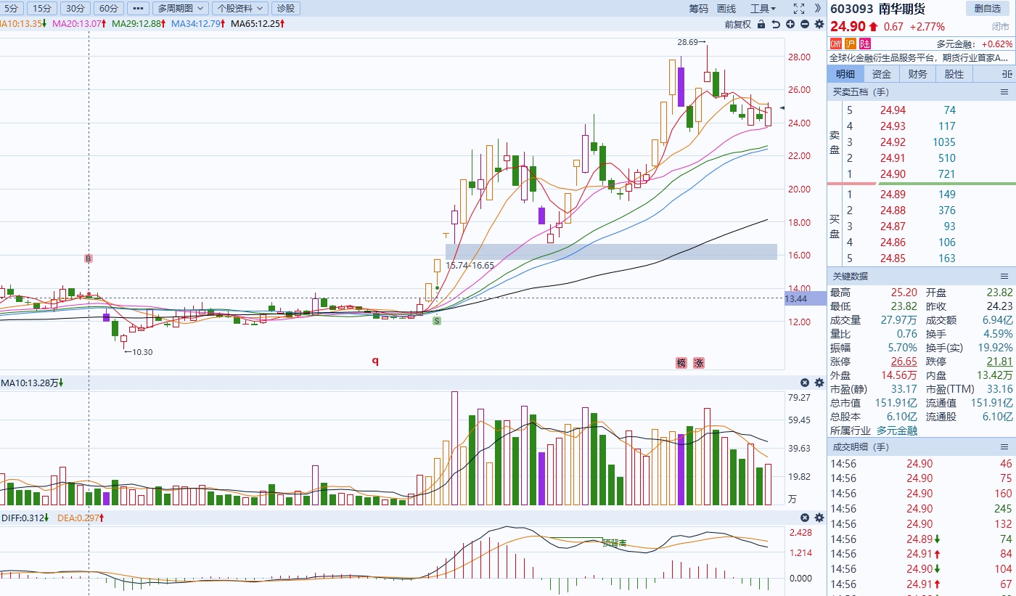Click the 28.69 high price annotation
The image size is (1016, 596).
coord(692,42)
